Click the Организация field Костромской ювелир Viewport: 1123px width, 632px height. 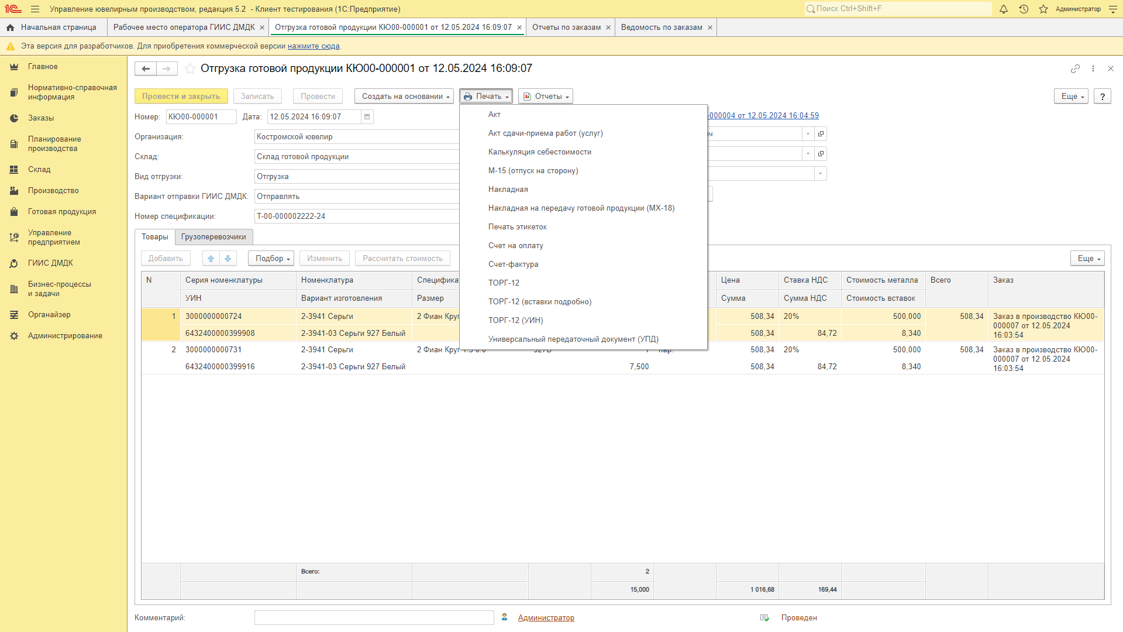357,137
